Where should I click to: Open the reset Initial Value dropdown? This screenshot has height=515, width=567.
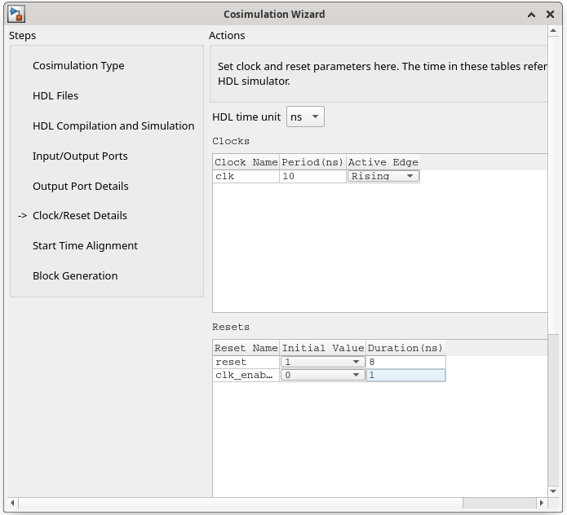click(322, 362)
